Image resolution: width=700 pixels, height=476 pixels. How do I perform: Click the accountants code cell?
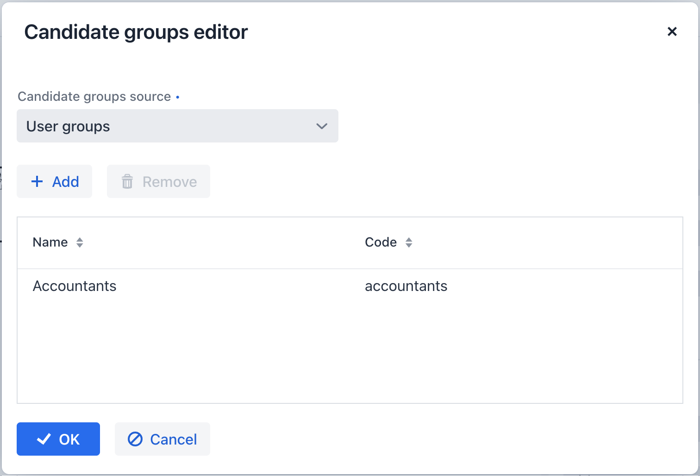(x=406, y=286)
